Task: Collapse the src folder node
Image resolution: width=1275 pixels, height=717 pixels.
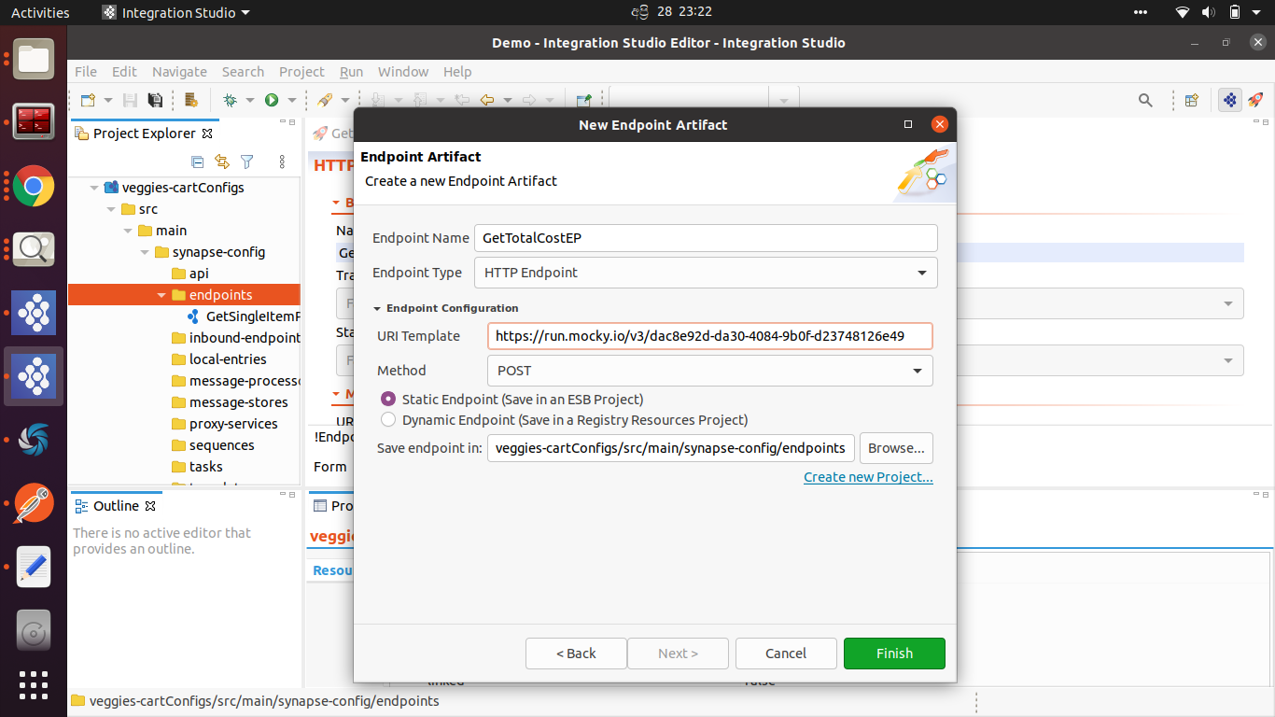Action: 111,209
